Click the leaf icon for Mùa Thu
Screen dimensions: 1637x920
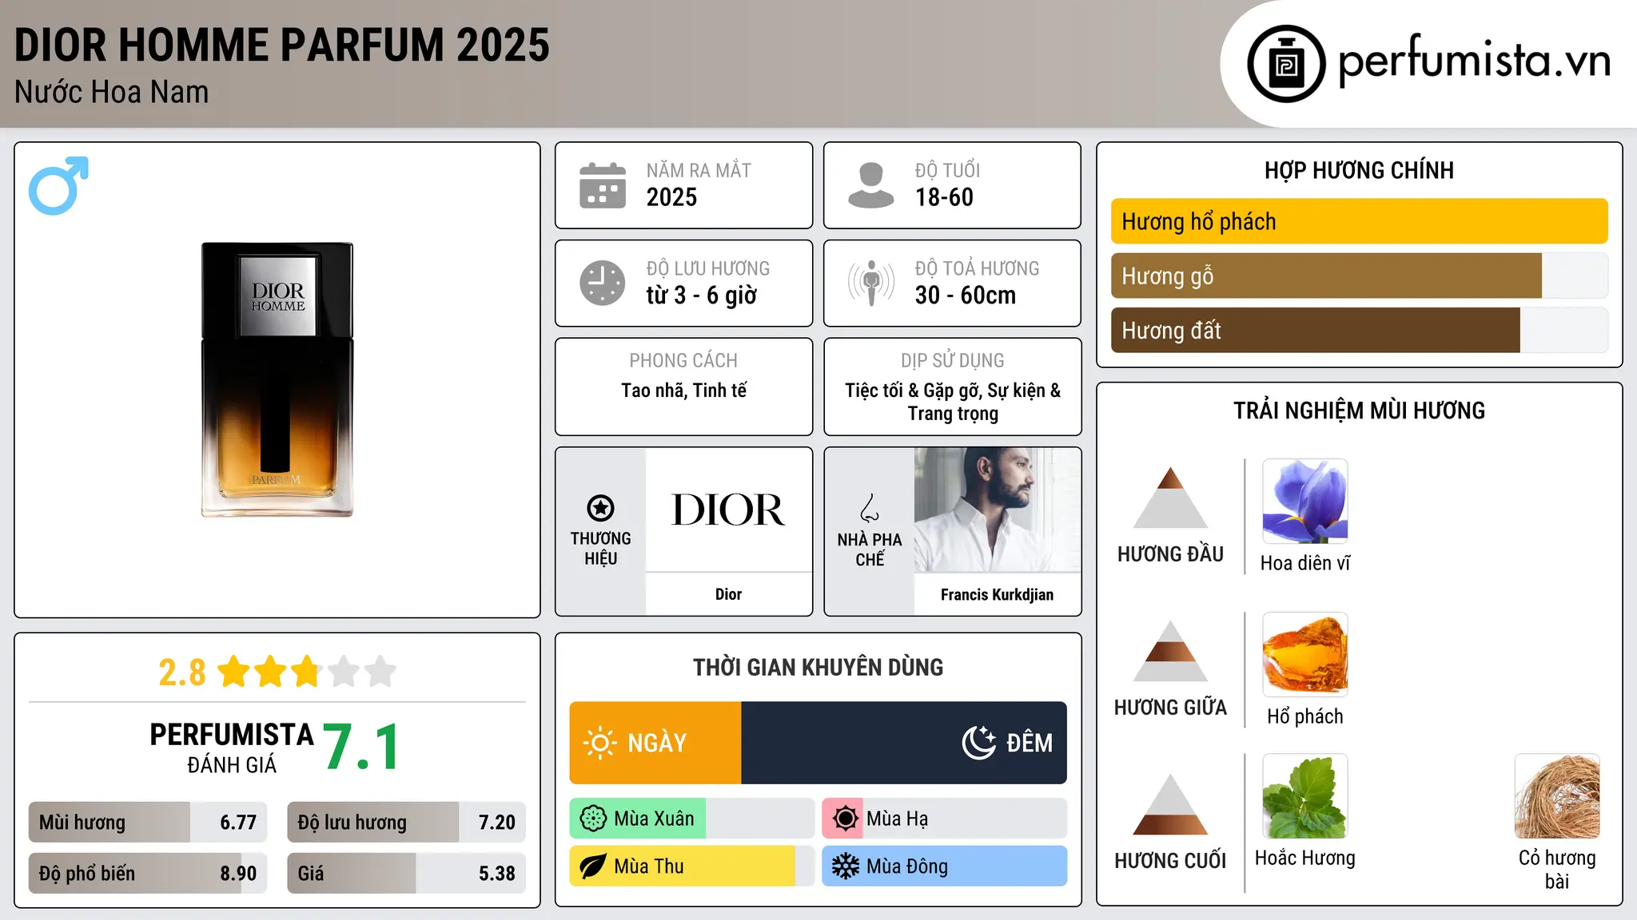[x=592, y=866]
